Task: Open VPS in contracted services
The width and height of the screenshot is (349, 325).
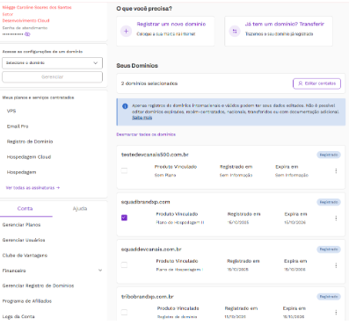Action: point(11,111)
